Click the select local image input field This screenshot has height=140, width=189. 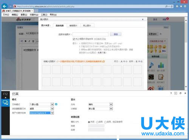coord(90,34)
